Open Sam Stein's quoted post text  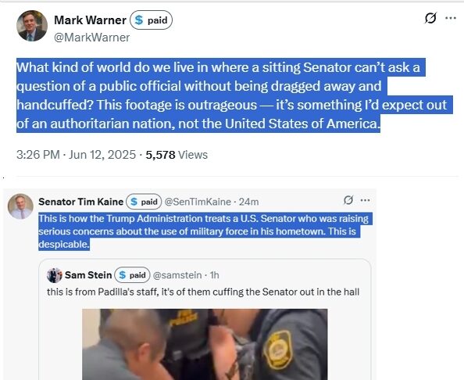[203, 292]
